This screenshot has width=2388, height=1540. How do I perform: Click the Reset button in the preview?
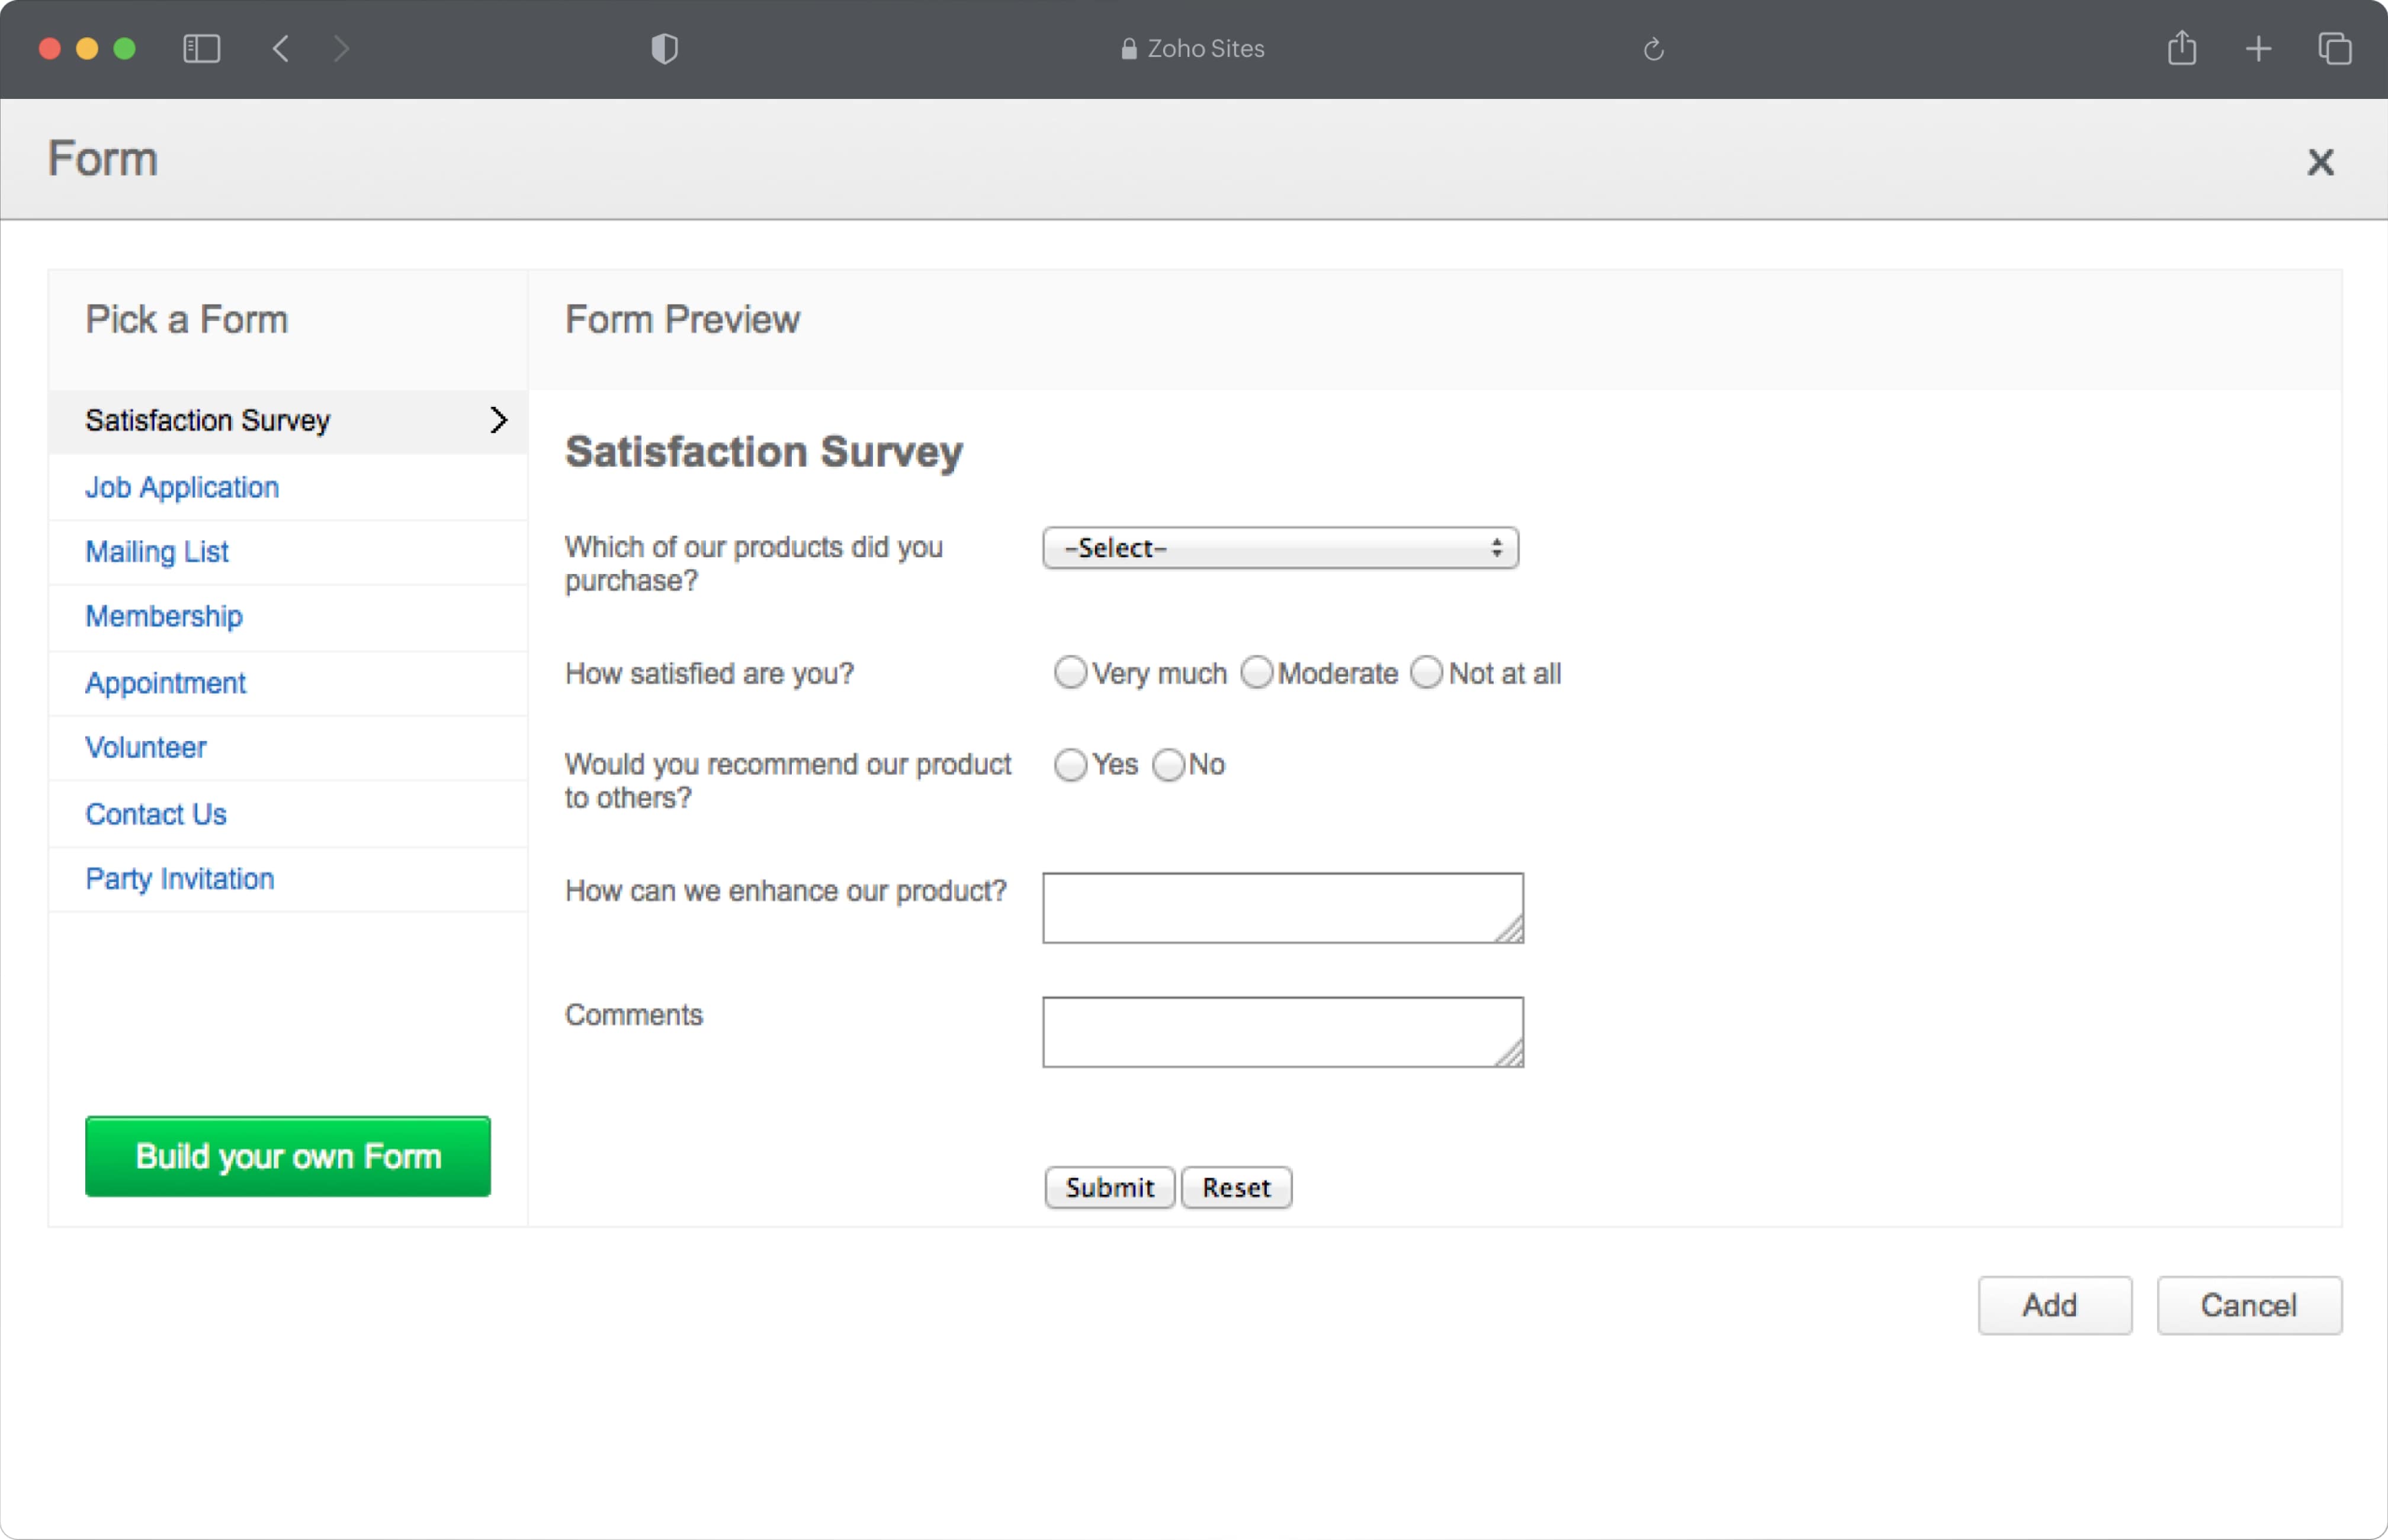point(1236,1187)
